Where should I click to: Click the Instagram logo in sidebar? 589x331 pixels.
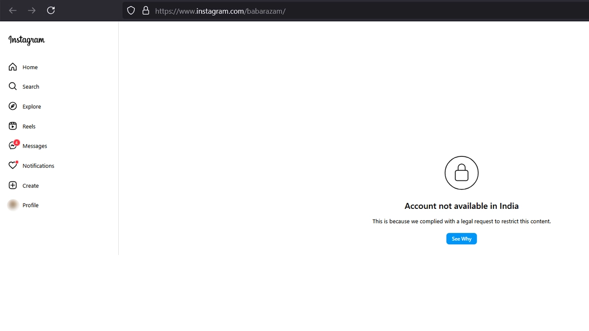coord(27,40)
